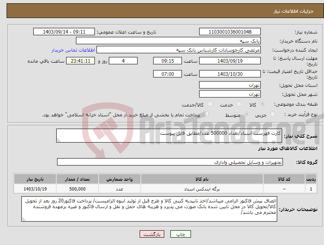Click the 500,000 quantity cell
This screenshot has width=324, height=245.
tap(77, 189)
